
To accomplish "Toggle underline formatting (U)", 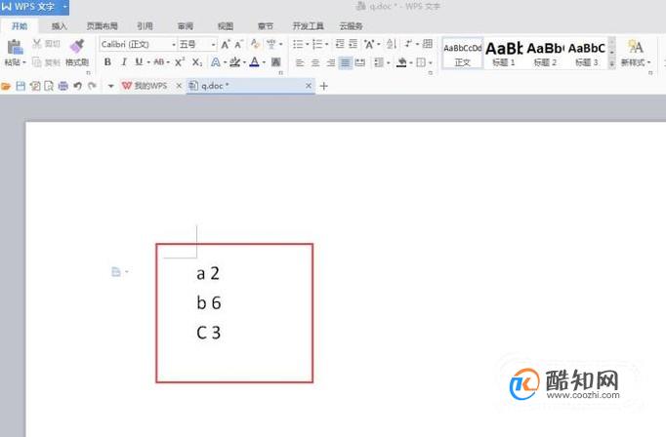I will click(x=139, y=62).
